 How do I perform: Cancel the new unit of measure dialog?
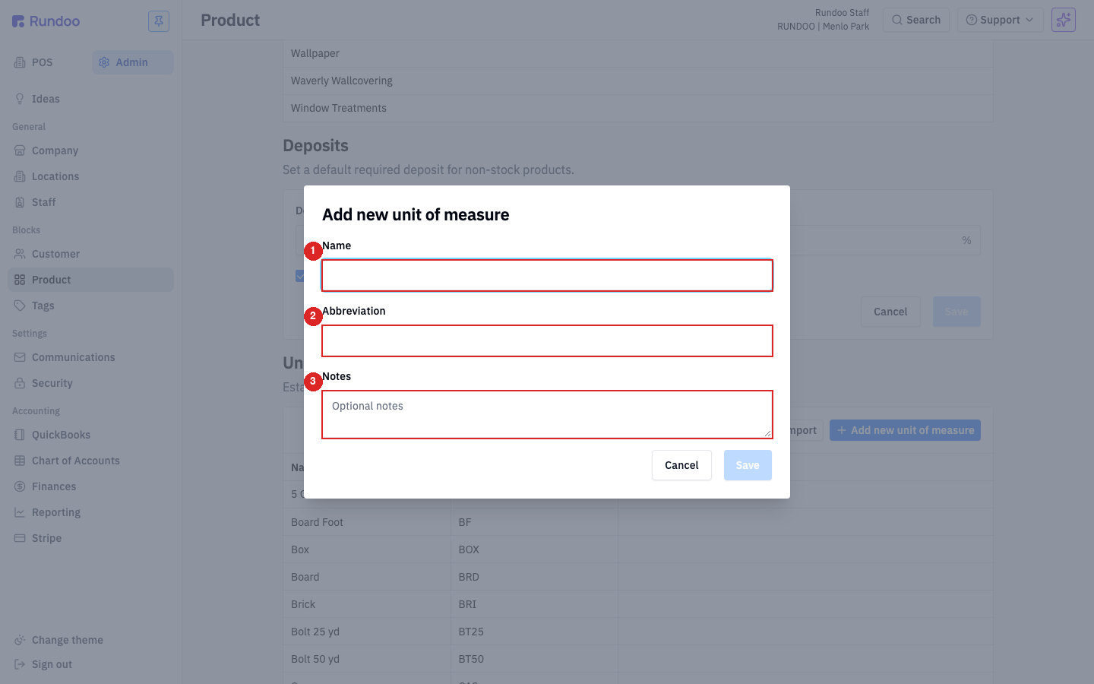click(681, 465)
